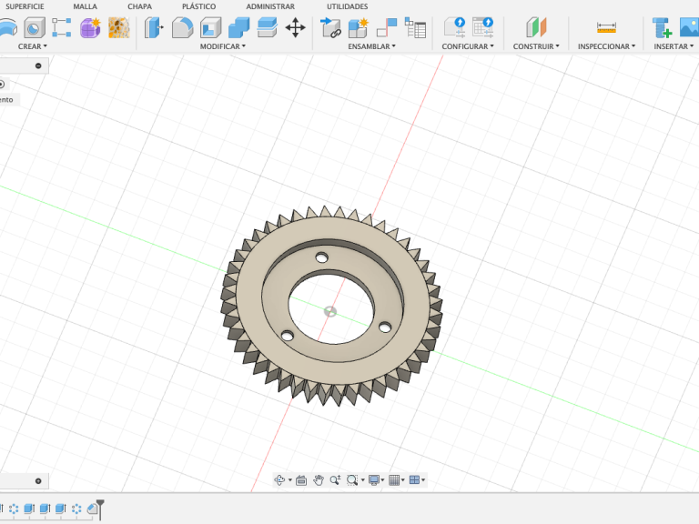Select the Press Pull tool in Modificar
699x524 pixels.
(152, 27)
